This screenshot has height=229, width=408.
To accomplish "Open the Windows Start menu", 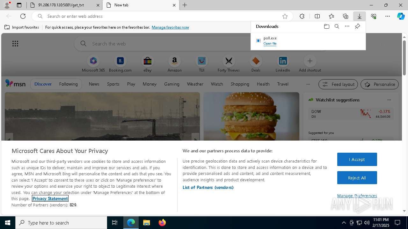I will (8, 223).
